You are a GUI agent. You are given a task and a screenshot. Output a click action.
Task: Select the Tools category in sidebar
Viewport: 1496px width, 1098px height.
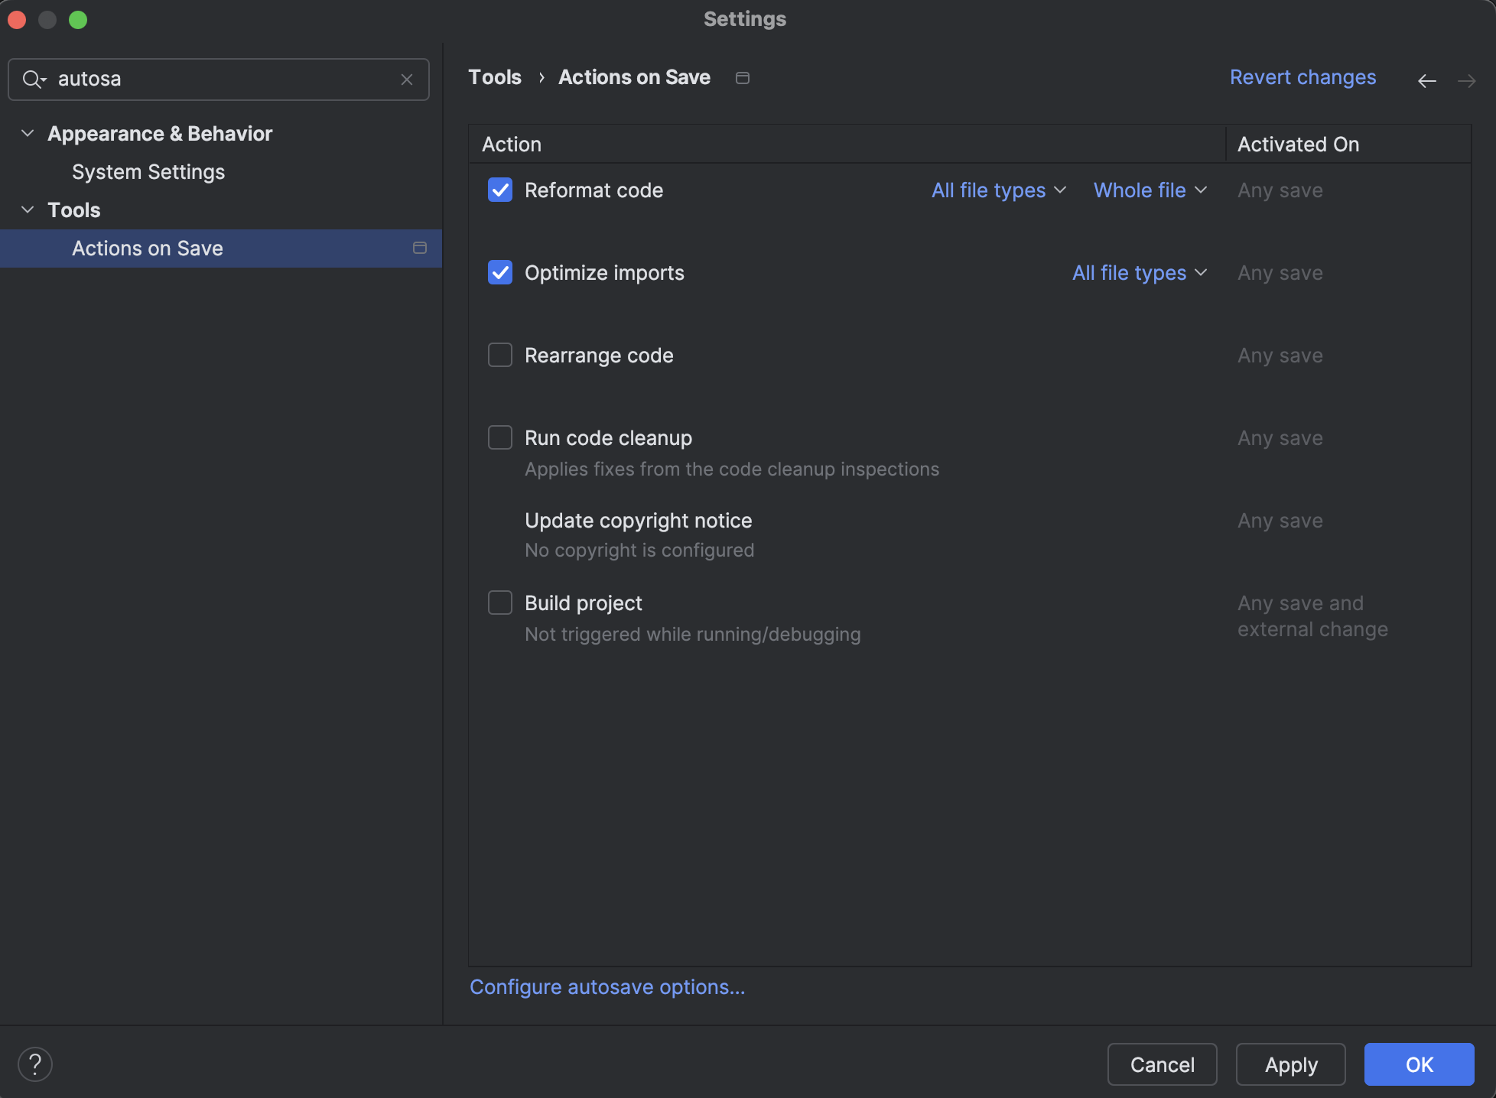tap(74, 210)
